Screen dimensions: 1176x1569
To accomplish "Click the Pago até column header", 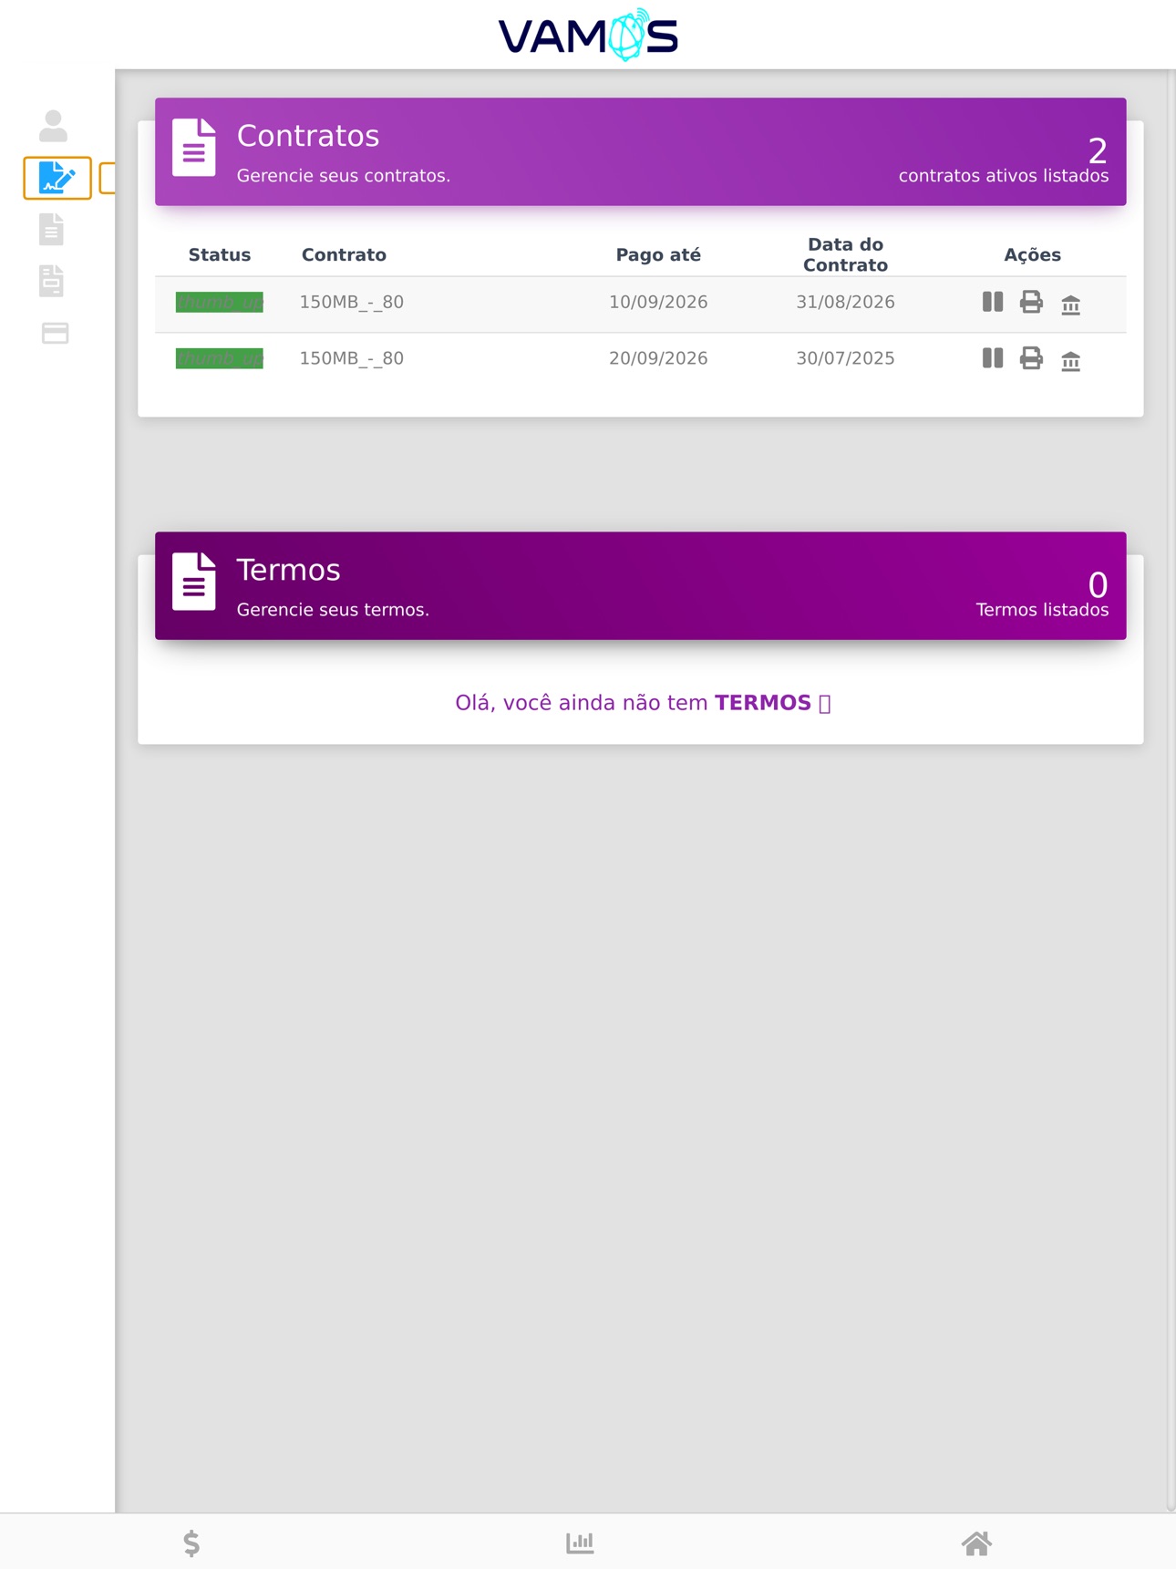I will pyautogui.click(x=658, y=255).
